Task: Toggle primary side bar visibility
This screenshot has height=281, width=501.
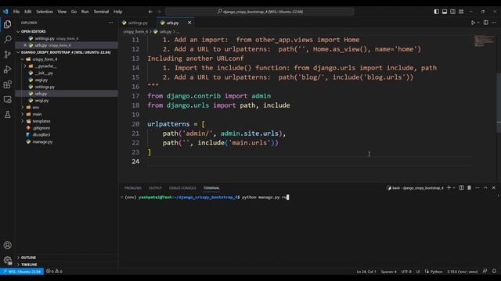Action: (x=436, y=12)
